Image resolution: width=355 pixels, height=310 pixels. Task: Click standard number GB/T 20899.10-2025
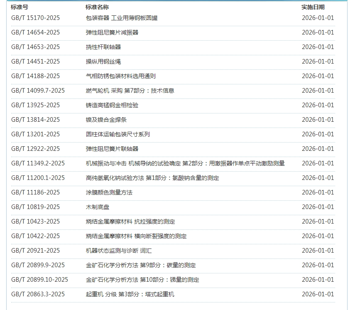coord(39,280)
